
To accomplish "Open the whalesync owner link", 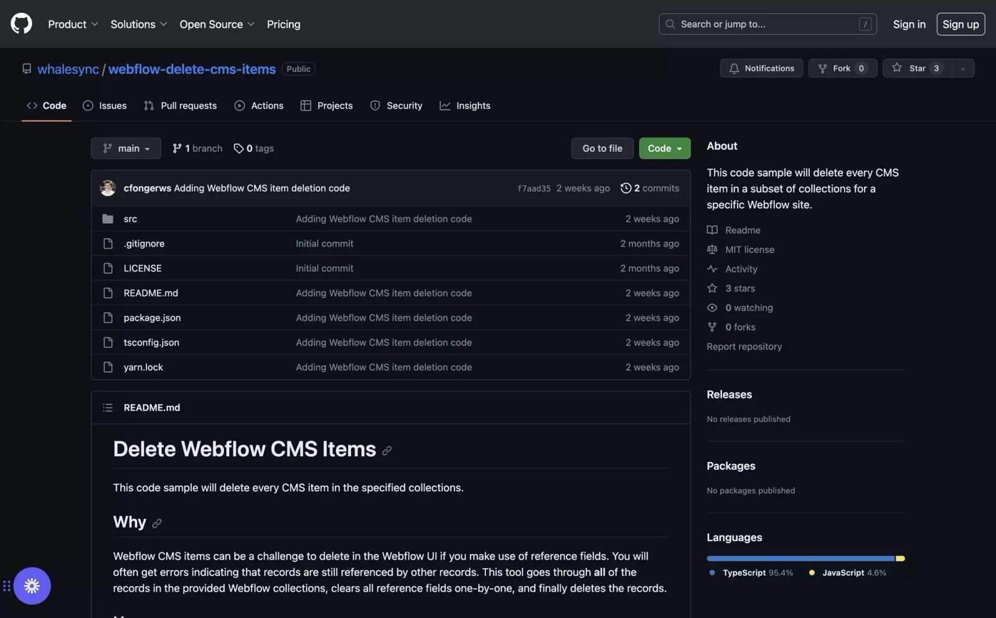I will (x=68, y=69).
